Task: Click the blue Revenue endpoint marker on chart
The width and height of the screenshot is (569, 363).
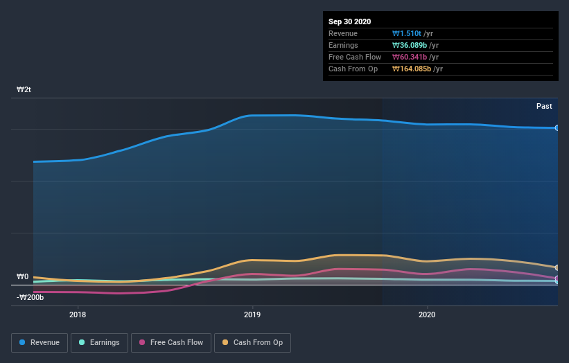Action: (x=557, y=128)
